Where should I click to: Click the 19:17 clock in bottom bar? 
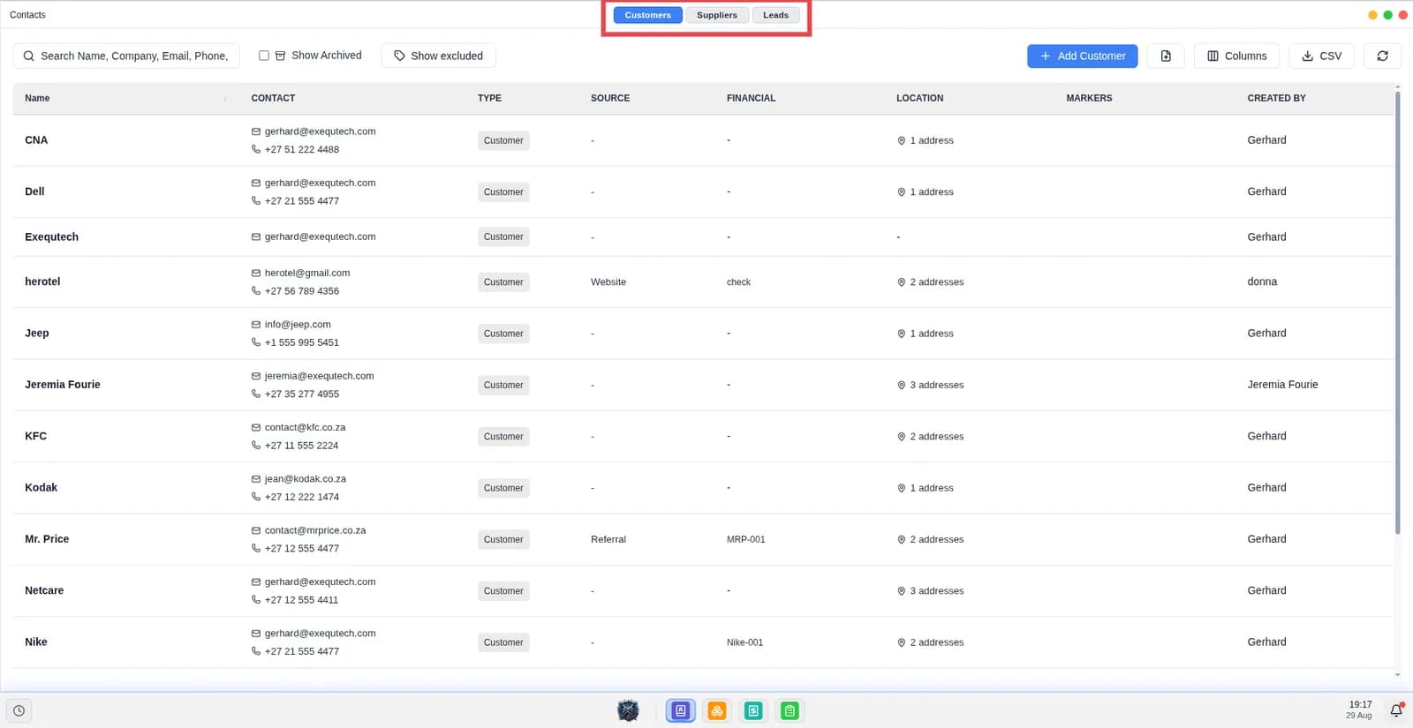click(x=1360, y=704)
